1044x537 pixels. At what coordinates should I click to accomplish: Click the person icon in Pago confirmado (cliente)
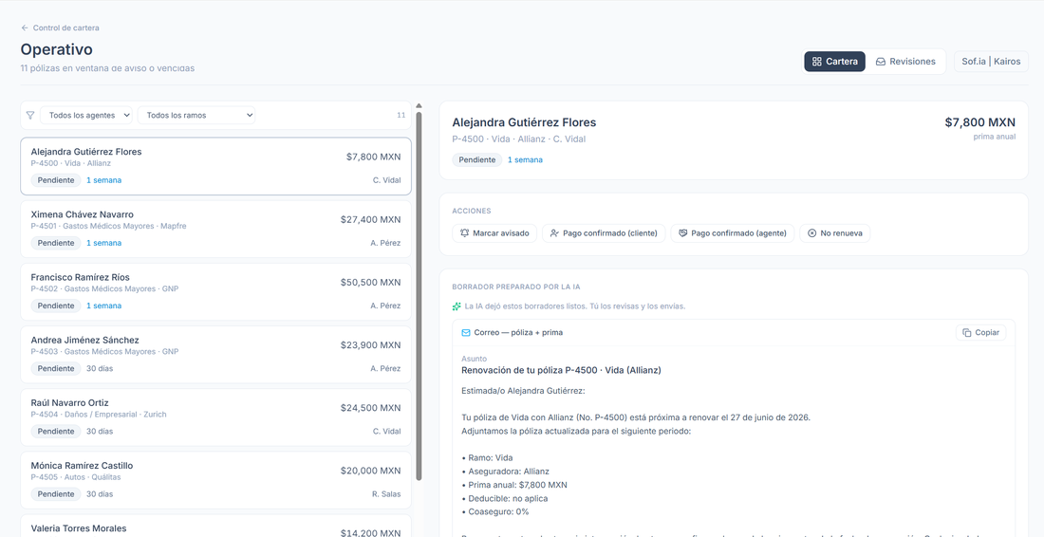point(554,233)
